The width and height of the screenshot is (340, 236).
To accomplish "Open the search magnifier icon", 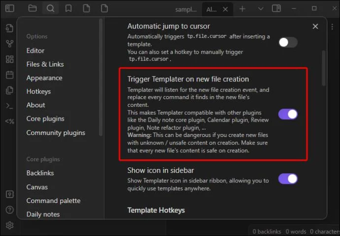I will (50, 8).
